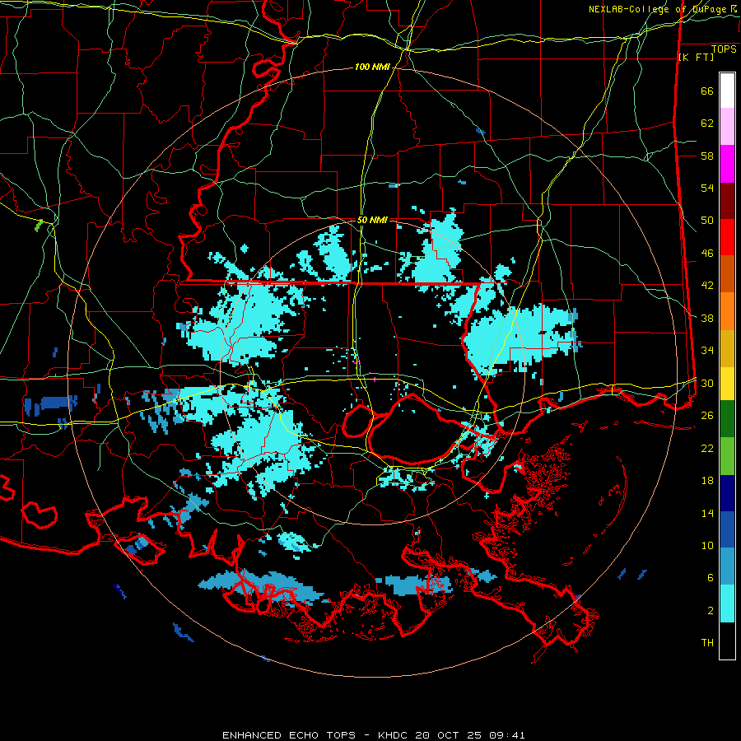Click the 'TOPS' legend title
The height and width of the screenshot is (741, 741).
tap(724, 49)
